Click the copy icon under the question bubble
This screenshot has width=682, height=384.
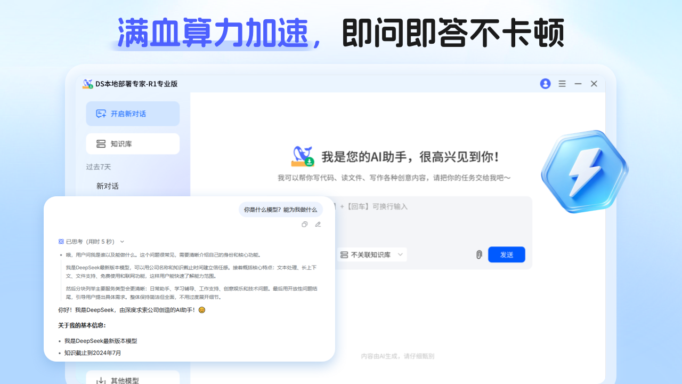coord(305,225)
